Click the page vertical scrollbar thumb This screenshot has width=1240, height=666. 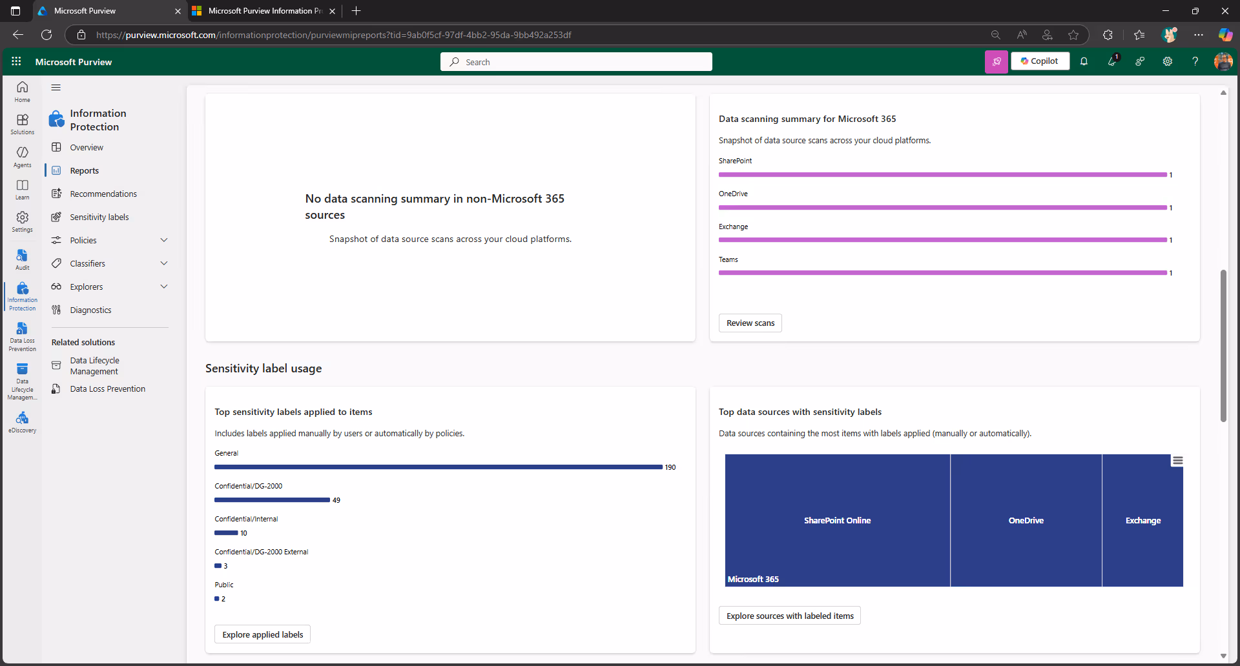pos(1223,345)
